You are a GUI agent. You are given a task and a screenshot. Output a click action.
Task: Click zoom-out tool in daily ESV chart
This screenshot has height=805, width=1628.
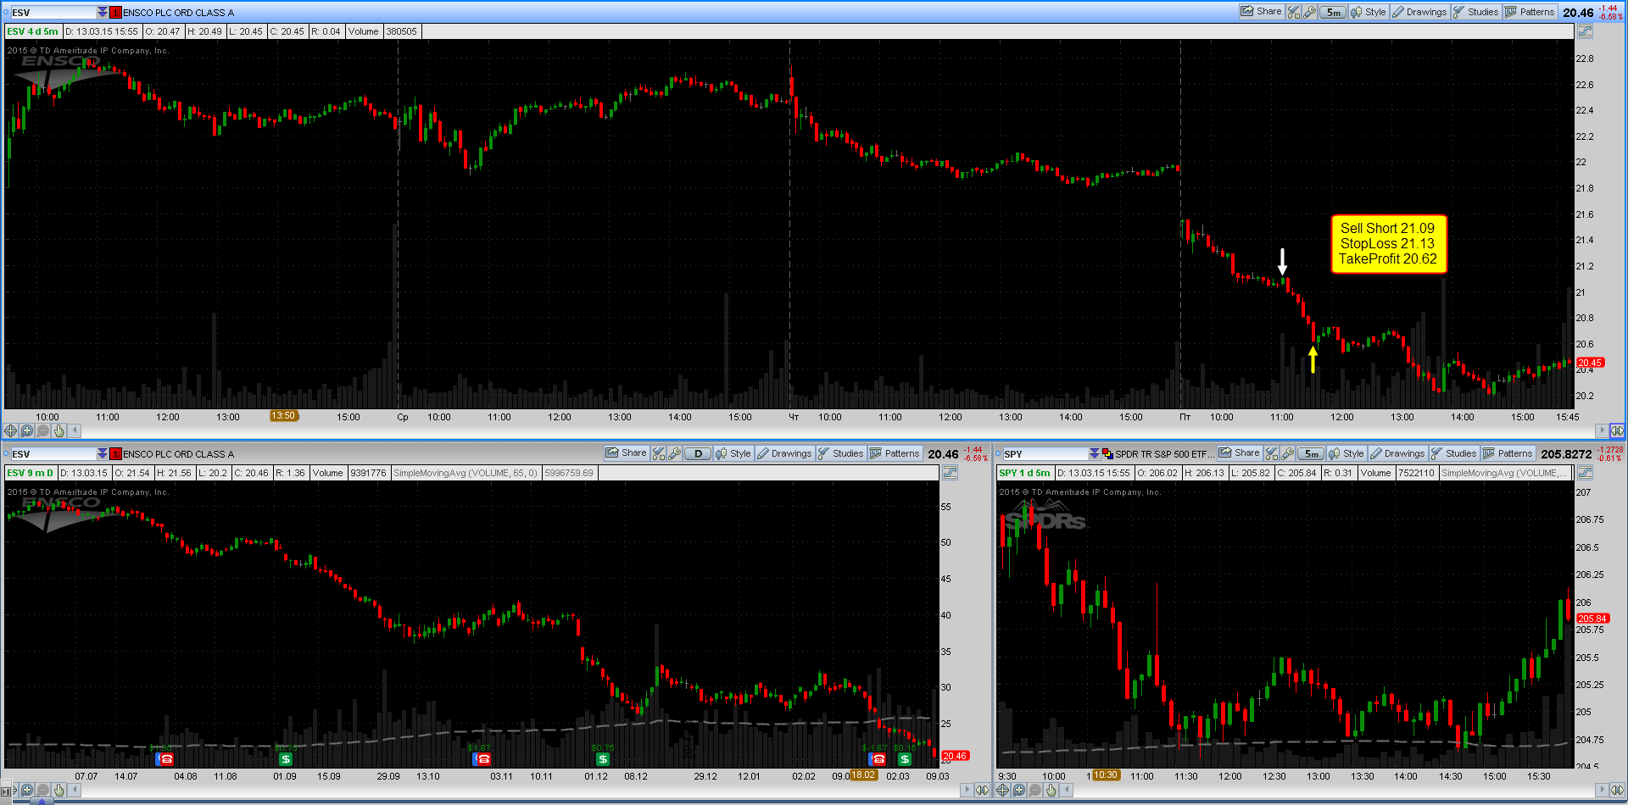click(x=43, y=790)
